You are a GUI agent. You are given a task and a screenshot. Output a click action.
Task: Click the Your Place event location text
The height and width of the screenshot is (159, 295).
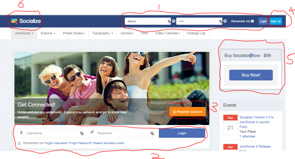tap(247, 132)
